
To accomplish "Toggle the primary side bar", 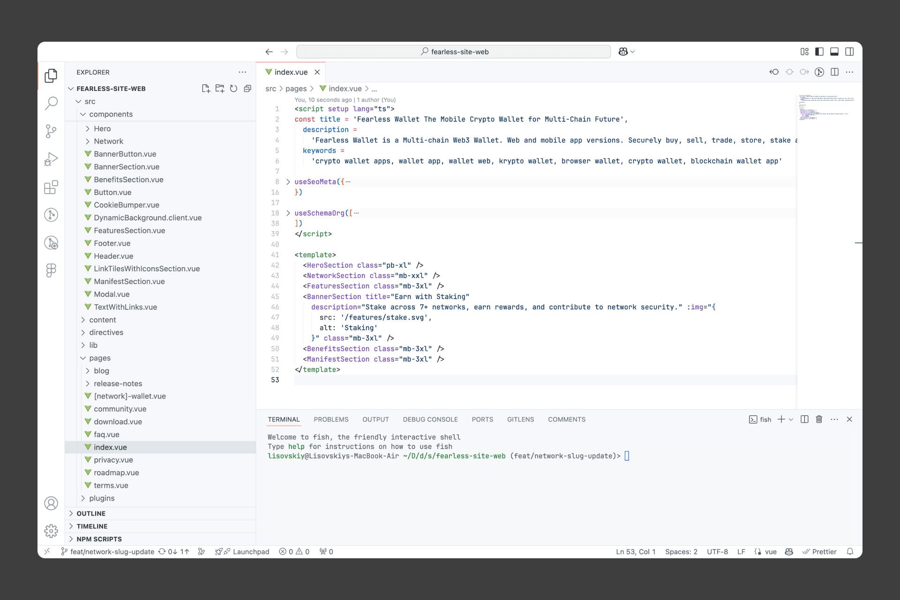I will click(819, 52).
